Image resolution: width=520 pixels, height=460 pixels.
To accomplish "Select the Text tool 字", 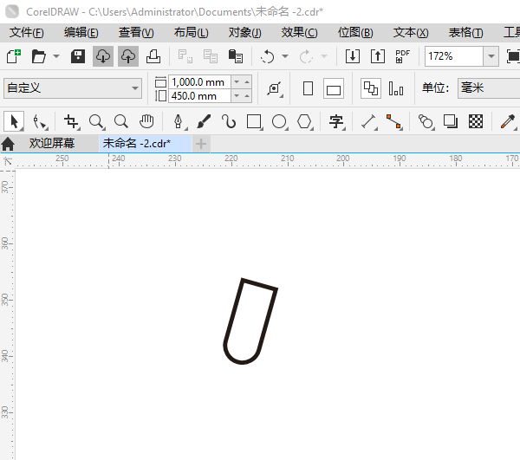I will (336, 121).
